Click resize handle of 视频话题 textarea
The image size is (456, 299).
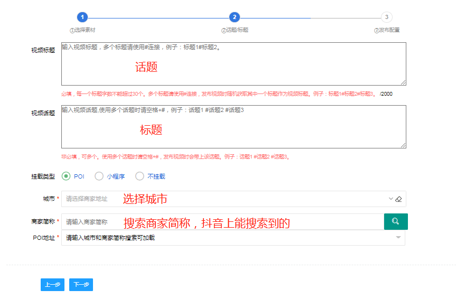[403, 145]
